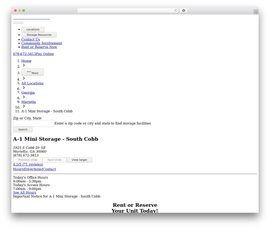Click the 9:00am - 5:30pm office hours
Viewport: 270px width, 229px height.
27,181
